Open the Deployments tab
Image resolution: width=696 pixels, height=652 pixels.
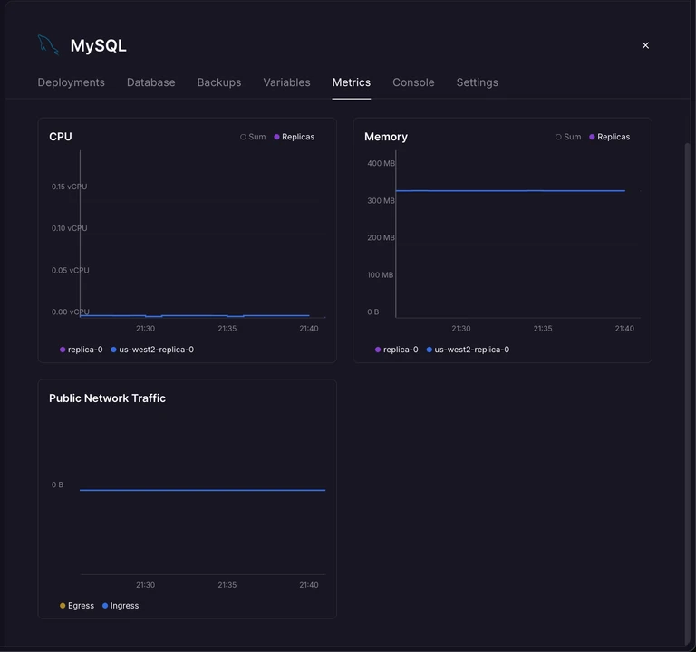click(x=71, y=82)
